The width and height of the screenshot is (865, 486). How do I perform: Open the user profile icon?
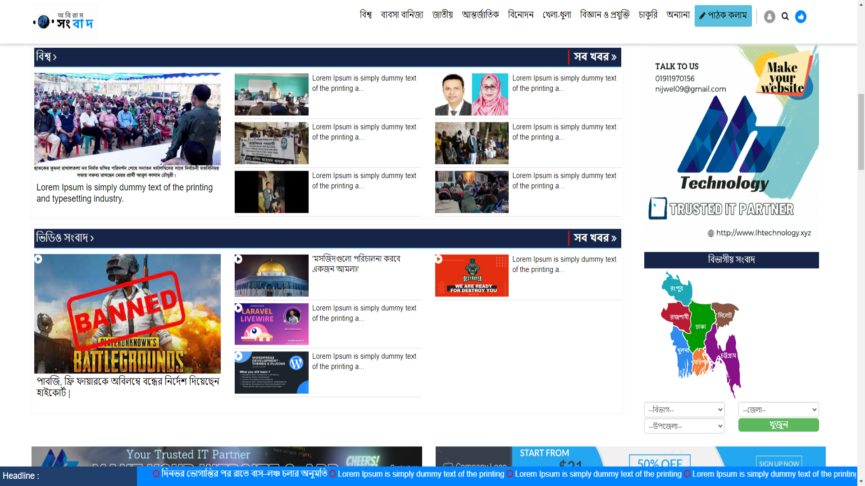coord(769,17)
